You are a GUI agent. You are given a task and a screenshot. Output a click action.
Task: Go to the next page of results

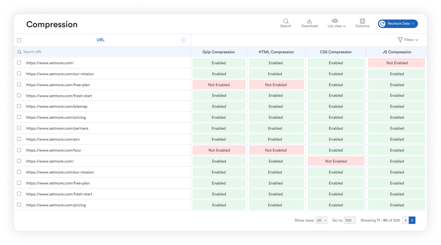[411, 220]
